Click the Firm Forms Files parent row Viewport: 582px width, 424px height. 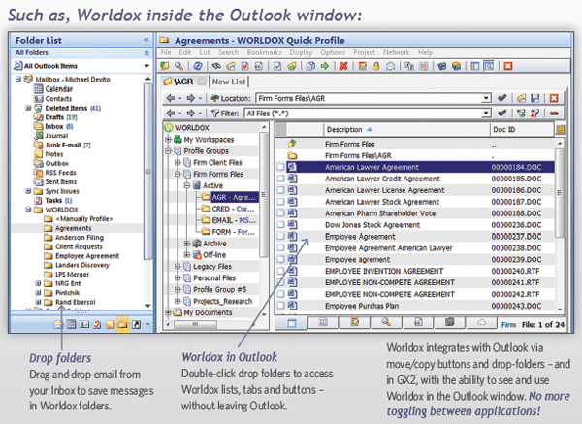pyautogui.click(x=415, y=144)
